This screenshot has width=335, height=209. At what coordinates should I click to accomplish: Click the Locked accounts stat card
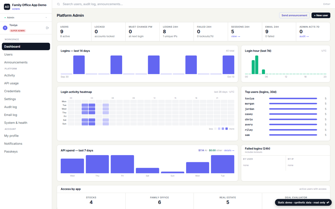coord(108,32)
